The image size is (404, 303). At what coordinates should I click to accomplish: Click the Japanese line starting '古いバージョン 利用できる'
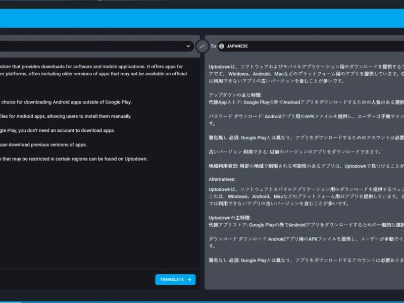click(295, 152)
